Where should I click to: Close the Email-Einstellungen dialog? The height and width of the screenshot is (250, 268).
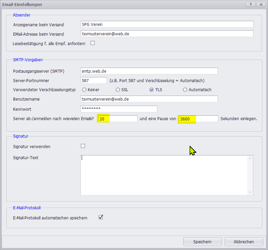pyautogui.click(x=260, y=4)
